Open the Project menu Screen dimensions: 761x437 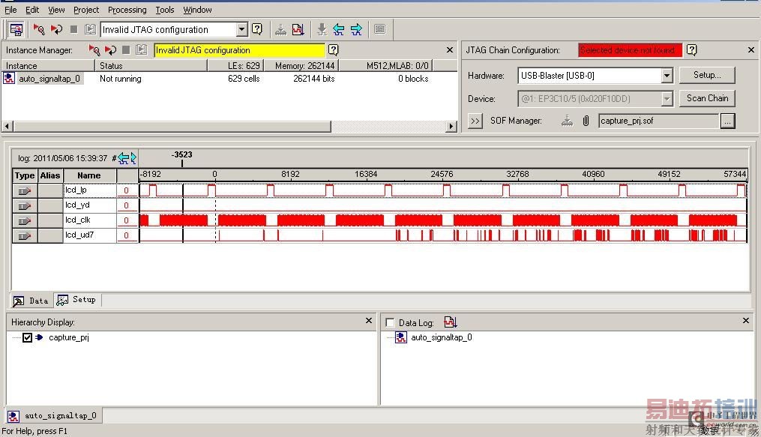coord(86,10)
